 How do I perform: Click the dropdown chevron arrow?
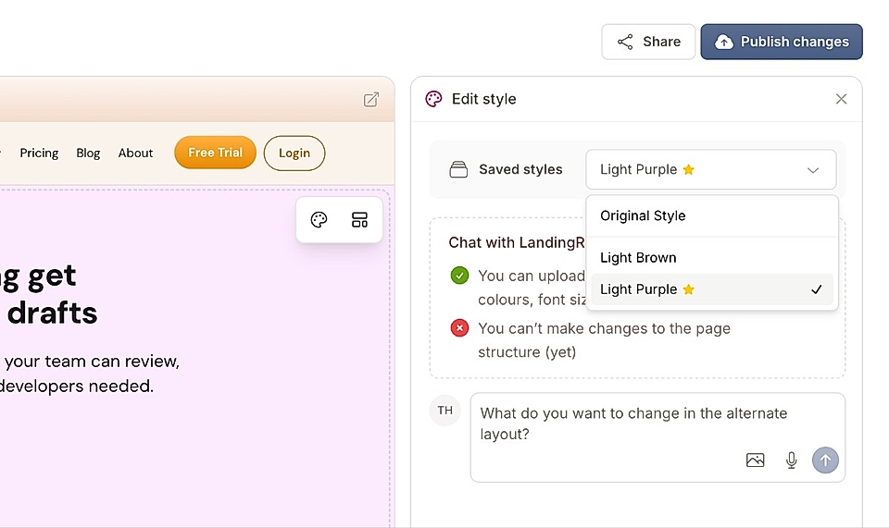[813, 170]
